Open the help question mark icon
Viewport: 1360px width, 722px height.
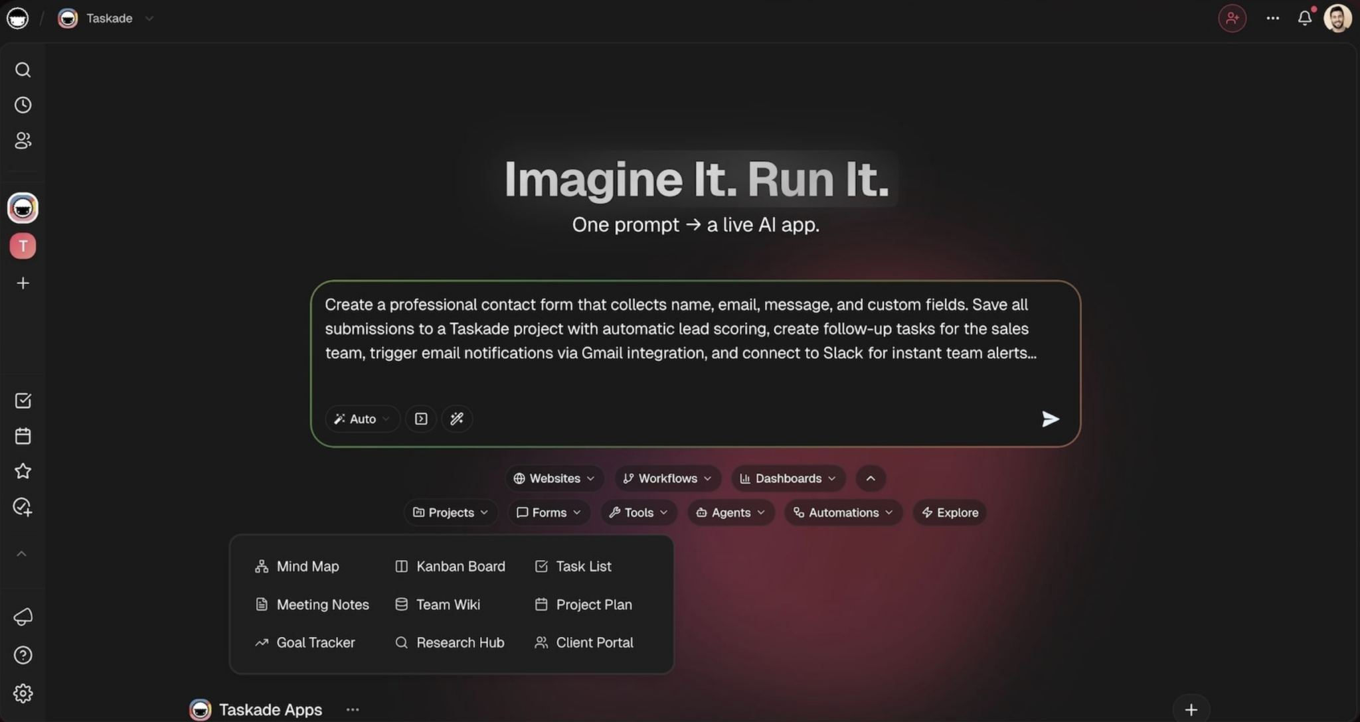pos(23,655)
